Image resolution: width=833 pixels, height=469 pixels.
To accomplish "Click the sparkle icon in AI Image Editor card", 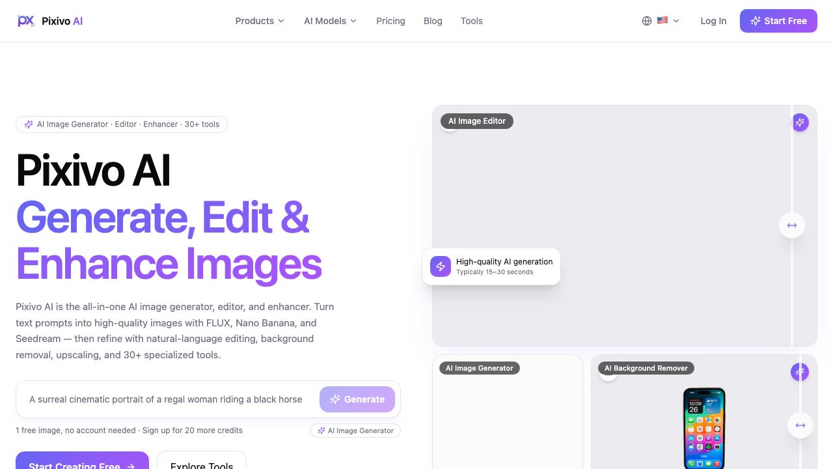I will click(800, 122).
